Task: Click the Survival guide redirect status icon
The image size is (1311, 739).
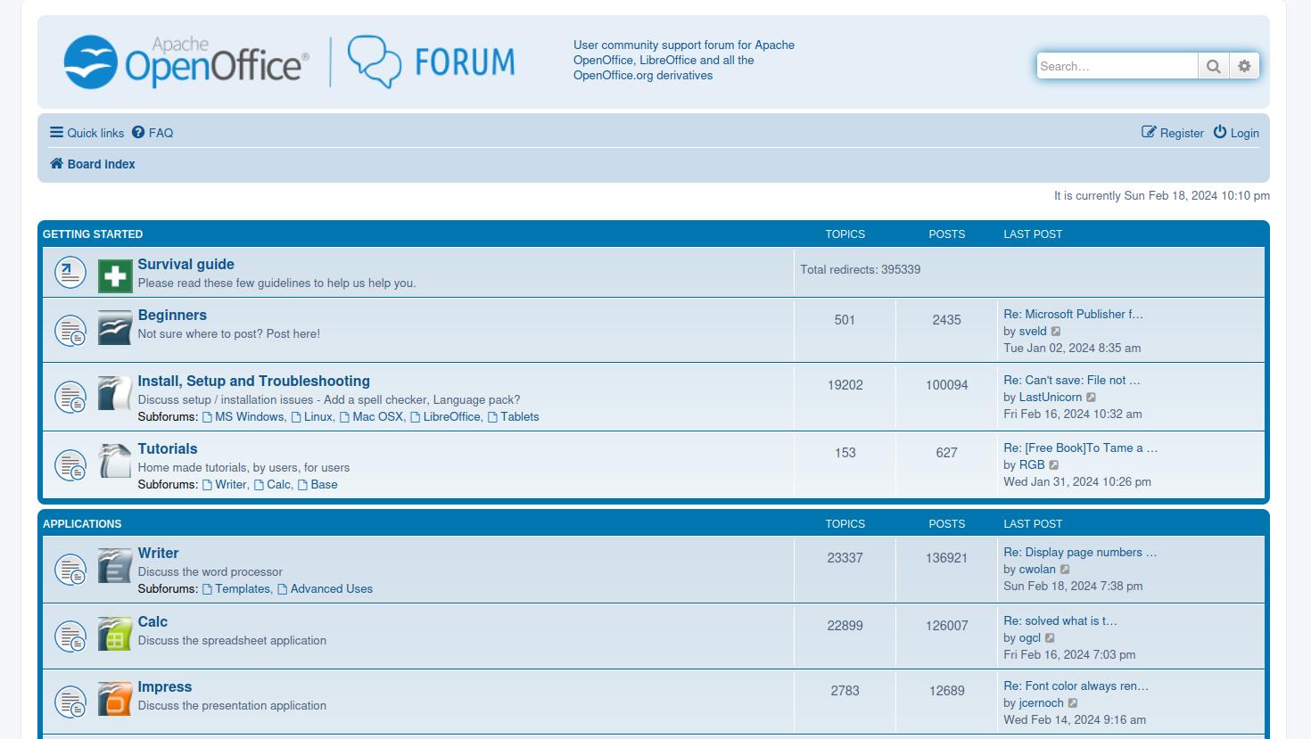Action: (x=70, y=273)
